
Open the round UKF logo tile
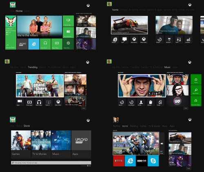tap(177, 101)
